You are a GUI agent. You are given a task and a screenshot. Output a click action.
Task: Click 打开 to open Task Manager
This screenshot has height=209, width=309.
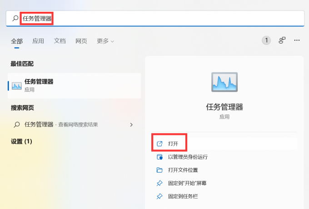224,144
